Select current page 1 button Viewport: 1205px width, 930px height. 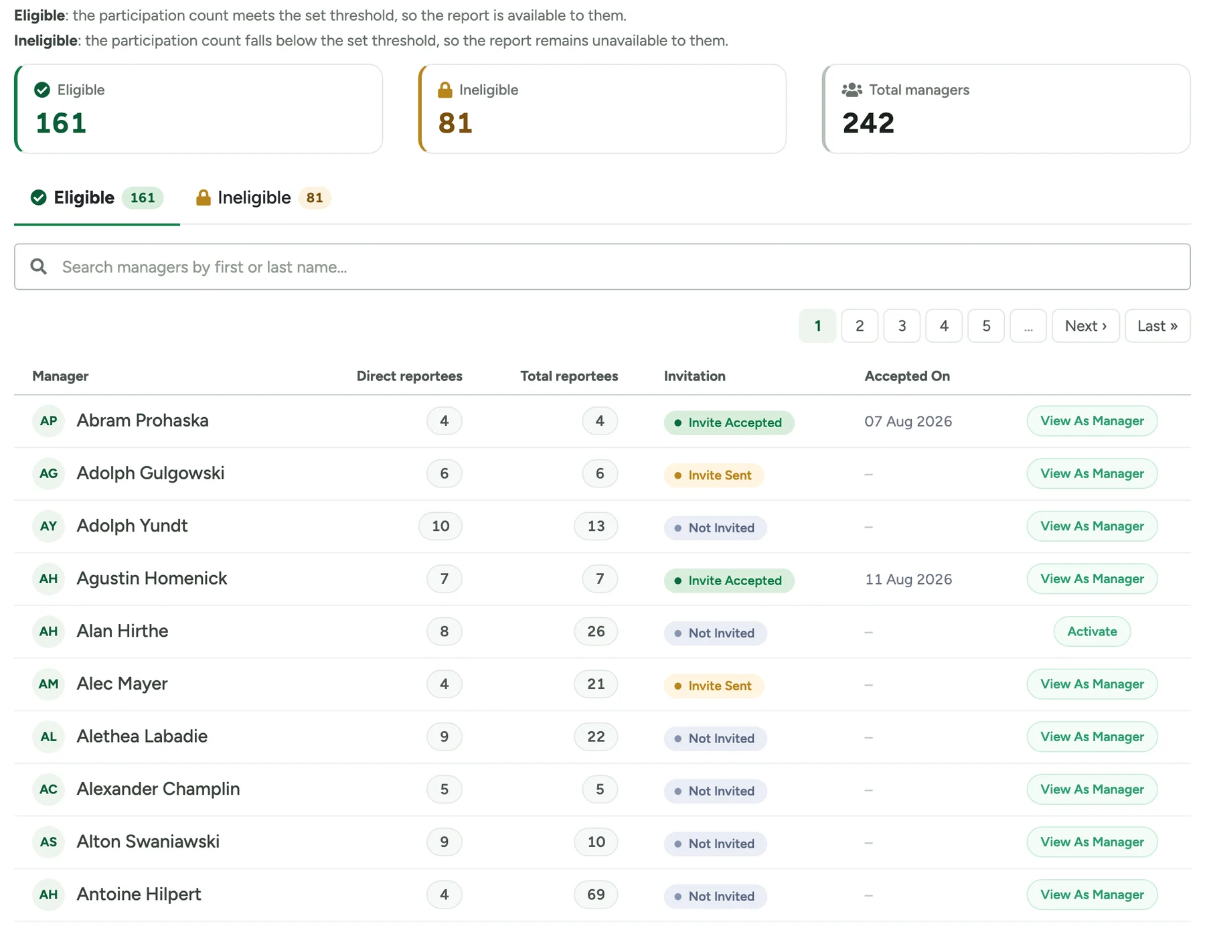click(x=817, y=326)
